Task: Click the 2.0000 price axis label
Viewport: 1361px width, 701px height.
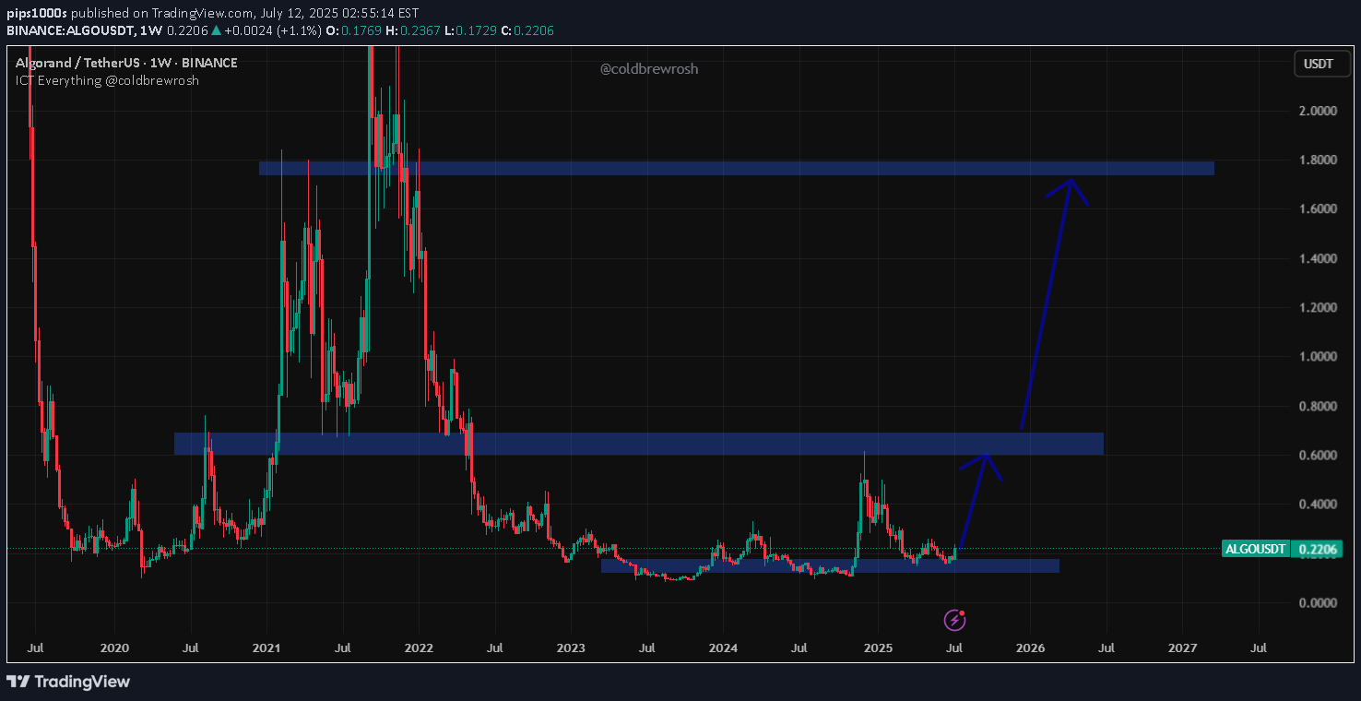Action: tap(1318, 111)
